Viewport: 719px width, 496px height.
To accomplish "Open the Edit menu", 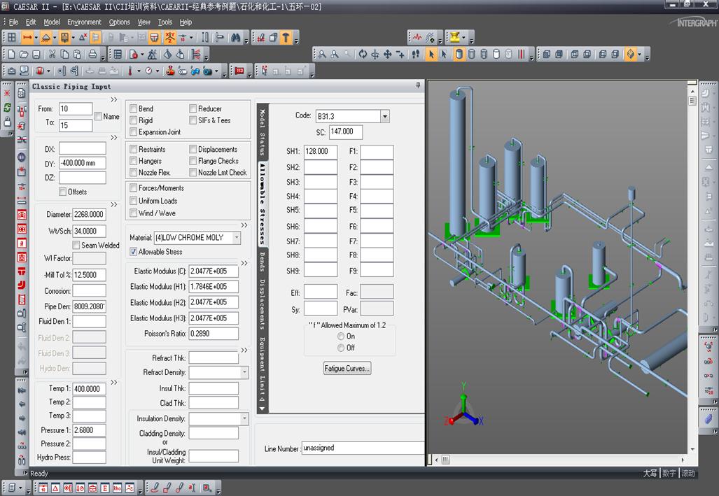I will (x=31, y=22).
